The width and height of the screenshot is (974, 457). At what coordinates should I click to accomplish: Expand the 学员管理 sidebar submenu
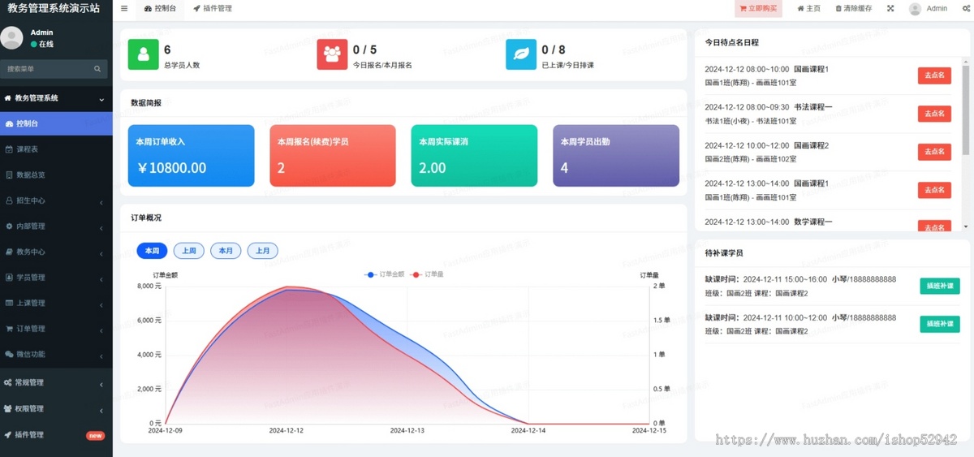pos(56,277)
